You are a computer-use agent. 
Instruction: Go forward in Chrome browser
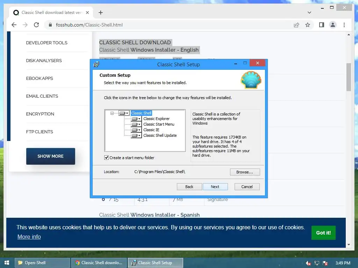(x=25, y=25)
